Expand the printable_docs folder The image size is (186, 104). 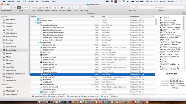coord(35,20)
